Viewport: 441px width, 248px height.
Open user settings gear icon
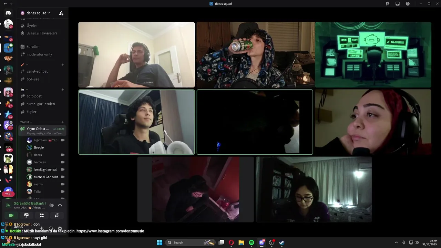[60, 228]
